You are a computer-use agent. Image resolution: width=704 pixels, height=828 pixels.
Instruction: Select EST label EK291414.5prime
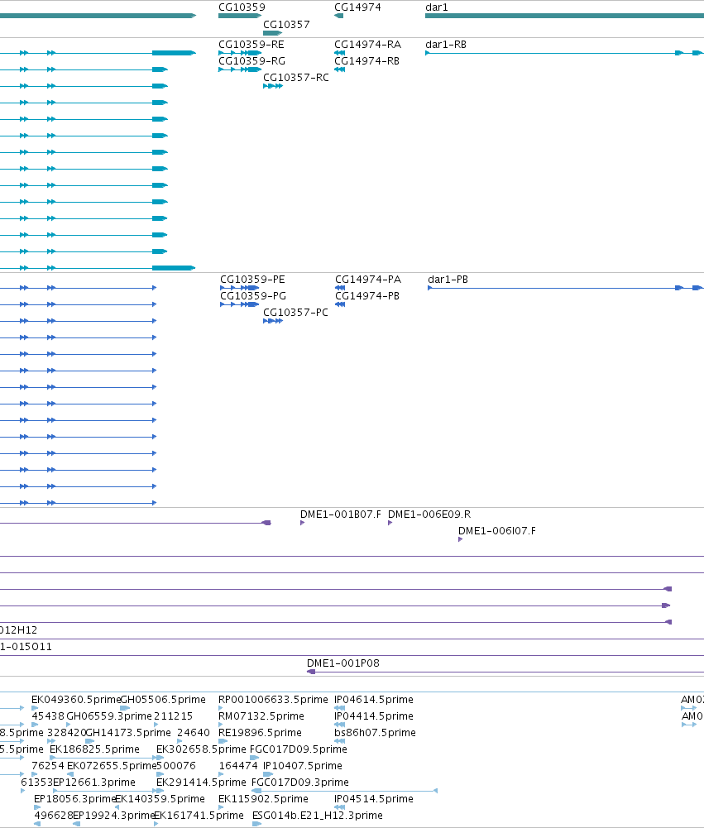(x=201, y=783)
